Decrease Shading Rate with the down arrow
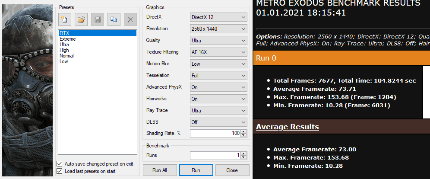 (x=244, y=136)
